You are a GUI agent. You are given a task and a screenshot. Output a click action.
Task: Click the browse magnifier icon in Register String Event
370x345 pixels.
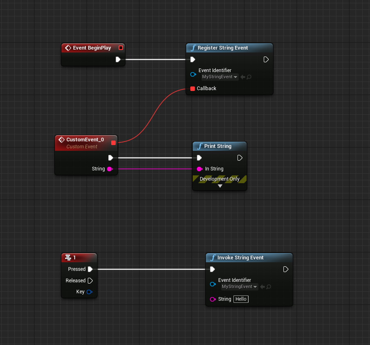(x=249, y=77)
